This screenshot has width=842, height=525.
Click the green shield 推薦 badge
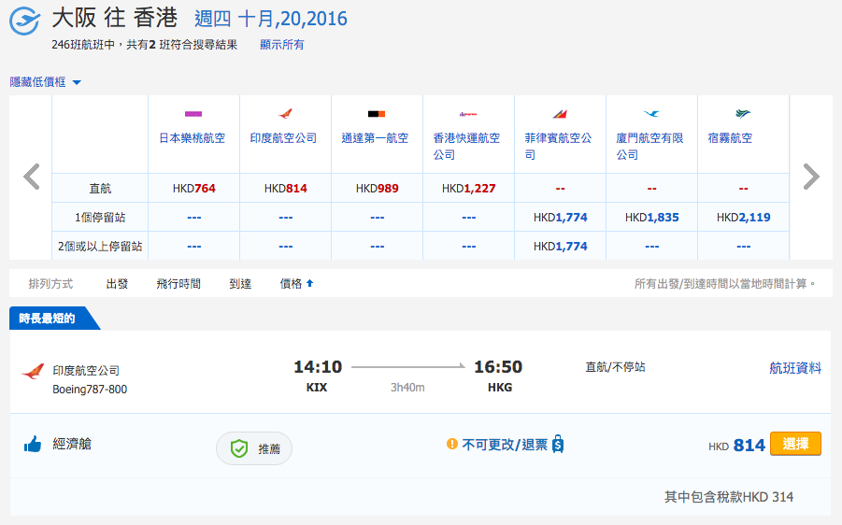pyautogui.click(x=254, y=448)
